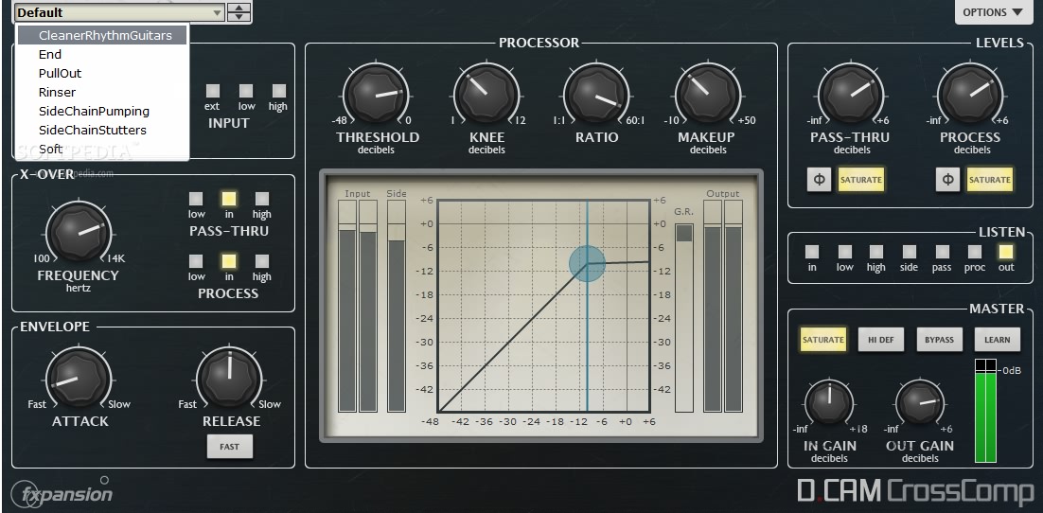Click the FAST release button
Viewport: 1043px width, 513px height.
[x=229, y=447]
